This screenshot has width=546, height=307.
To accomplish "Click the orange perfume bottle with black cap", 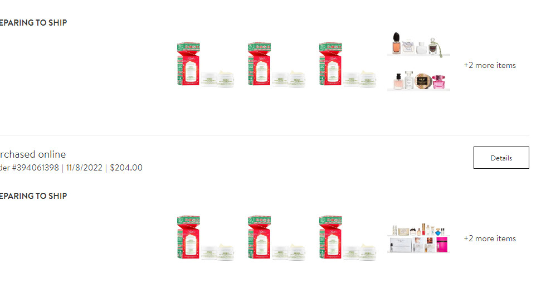I will (396, 43).
